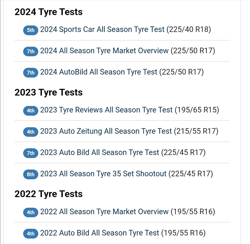
Task: Click the 5th place badge for Sports Car test
Action: (x=31, y=30)
